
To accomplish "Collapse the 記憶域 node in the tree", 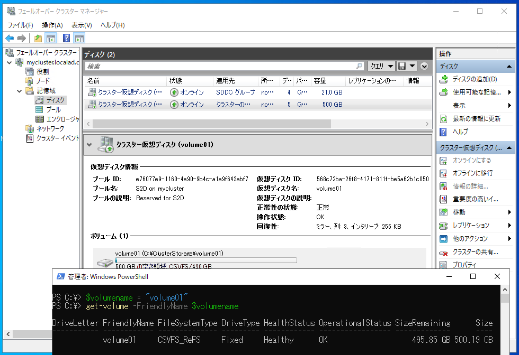I will (x=19, y=90).
